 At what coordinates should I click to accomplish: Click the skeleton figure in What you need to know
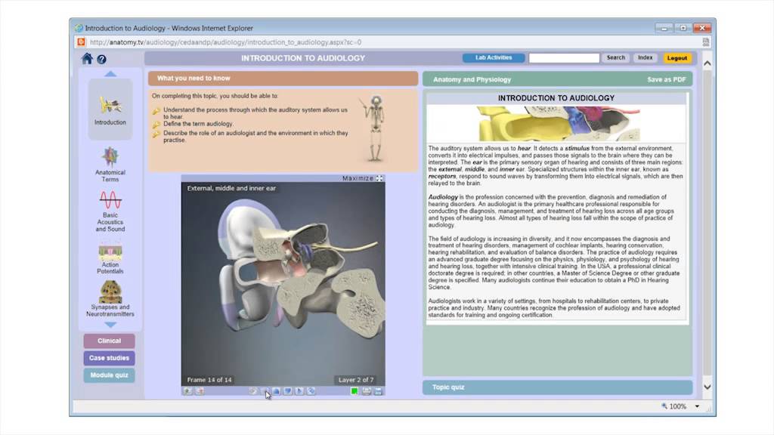375,128
